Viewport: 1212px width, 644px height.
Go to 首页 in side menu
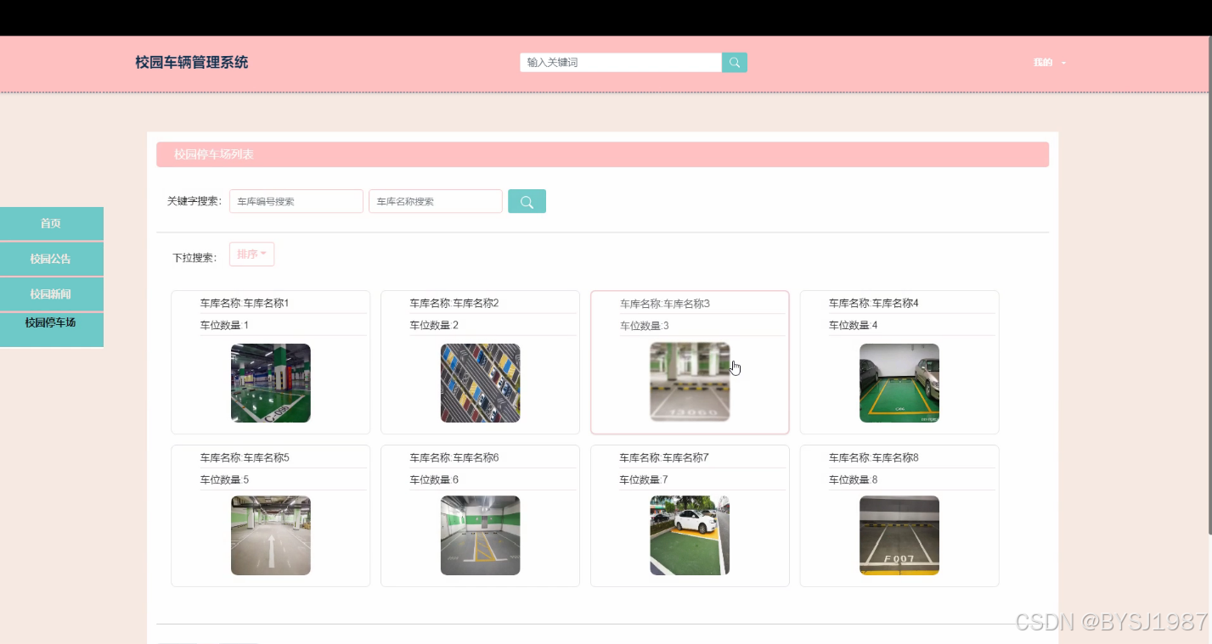click(51, 223)
